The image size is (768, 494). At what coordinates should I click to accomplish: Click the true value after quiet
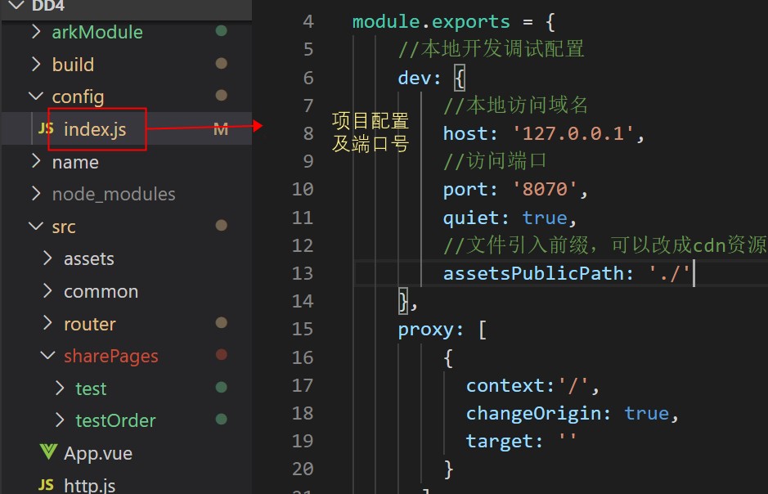tap(544, 218)
